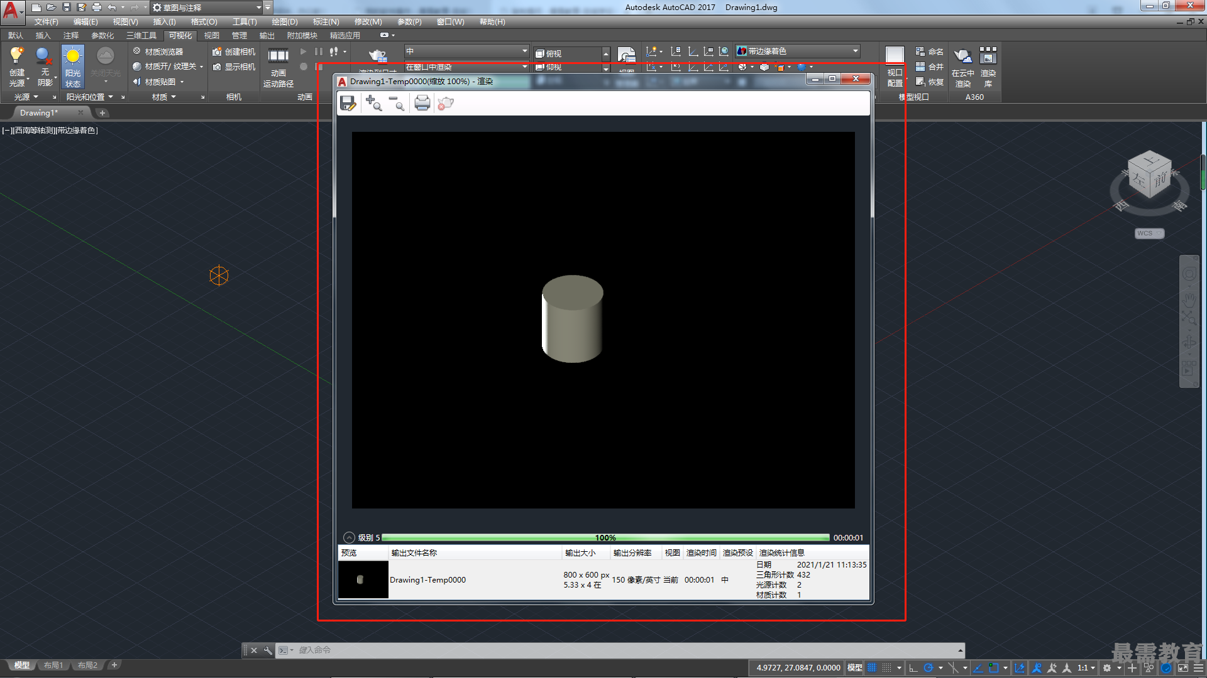Toggle dynamic UCS in status bar
The height and width of the screenshot is (678, 1207).
tap(1019, 668)
